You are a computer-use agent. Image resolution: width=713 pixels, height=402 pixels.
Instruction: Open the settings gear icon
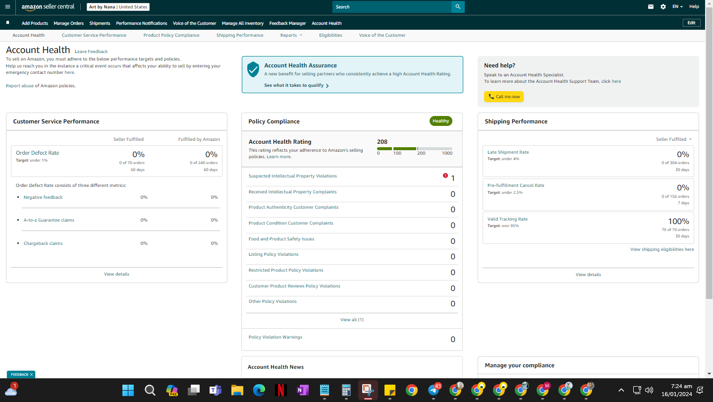pos(663,7)
